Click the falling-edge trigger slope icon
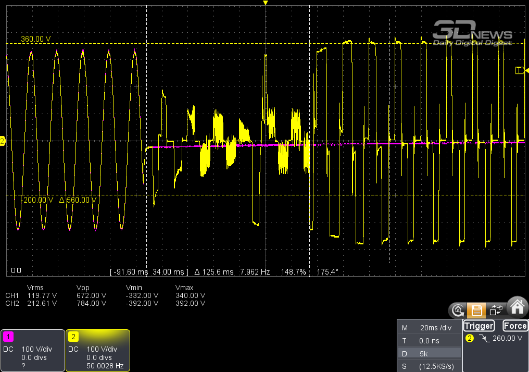The width and height of the screenshot is (529, 372). coord(484,339)
